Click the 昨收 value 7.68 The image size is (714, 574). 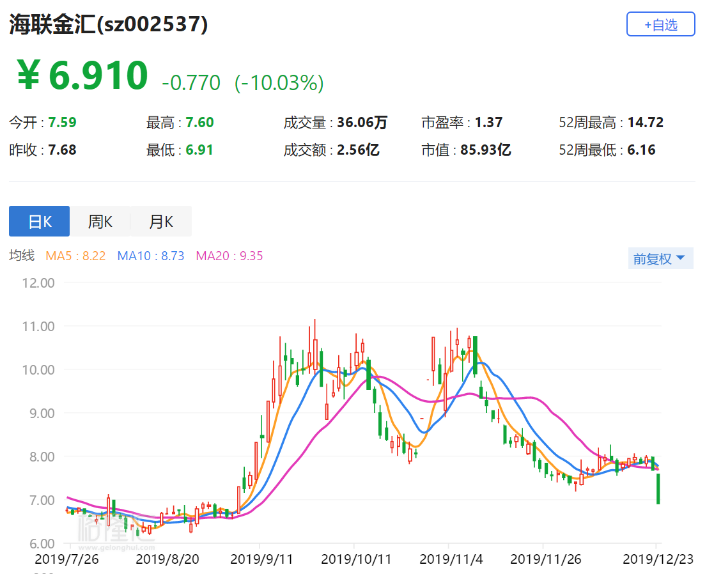pyautogui.click(x=63, y=150)
